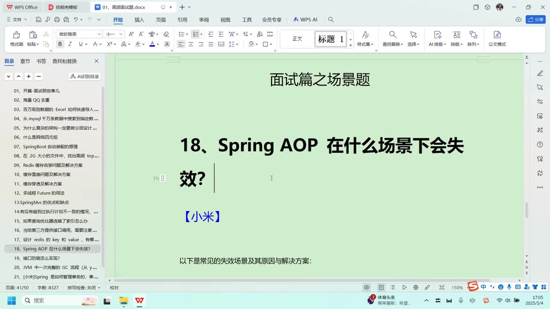Screen dimensions: 550x309
Task: Click the Justify alignment icon
Action: pos(211,44)
